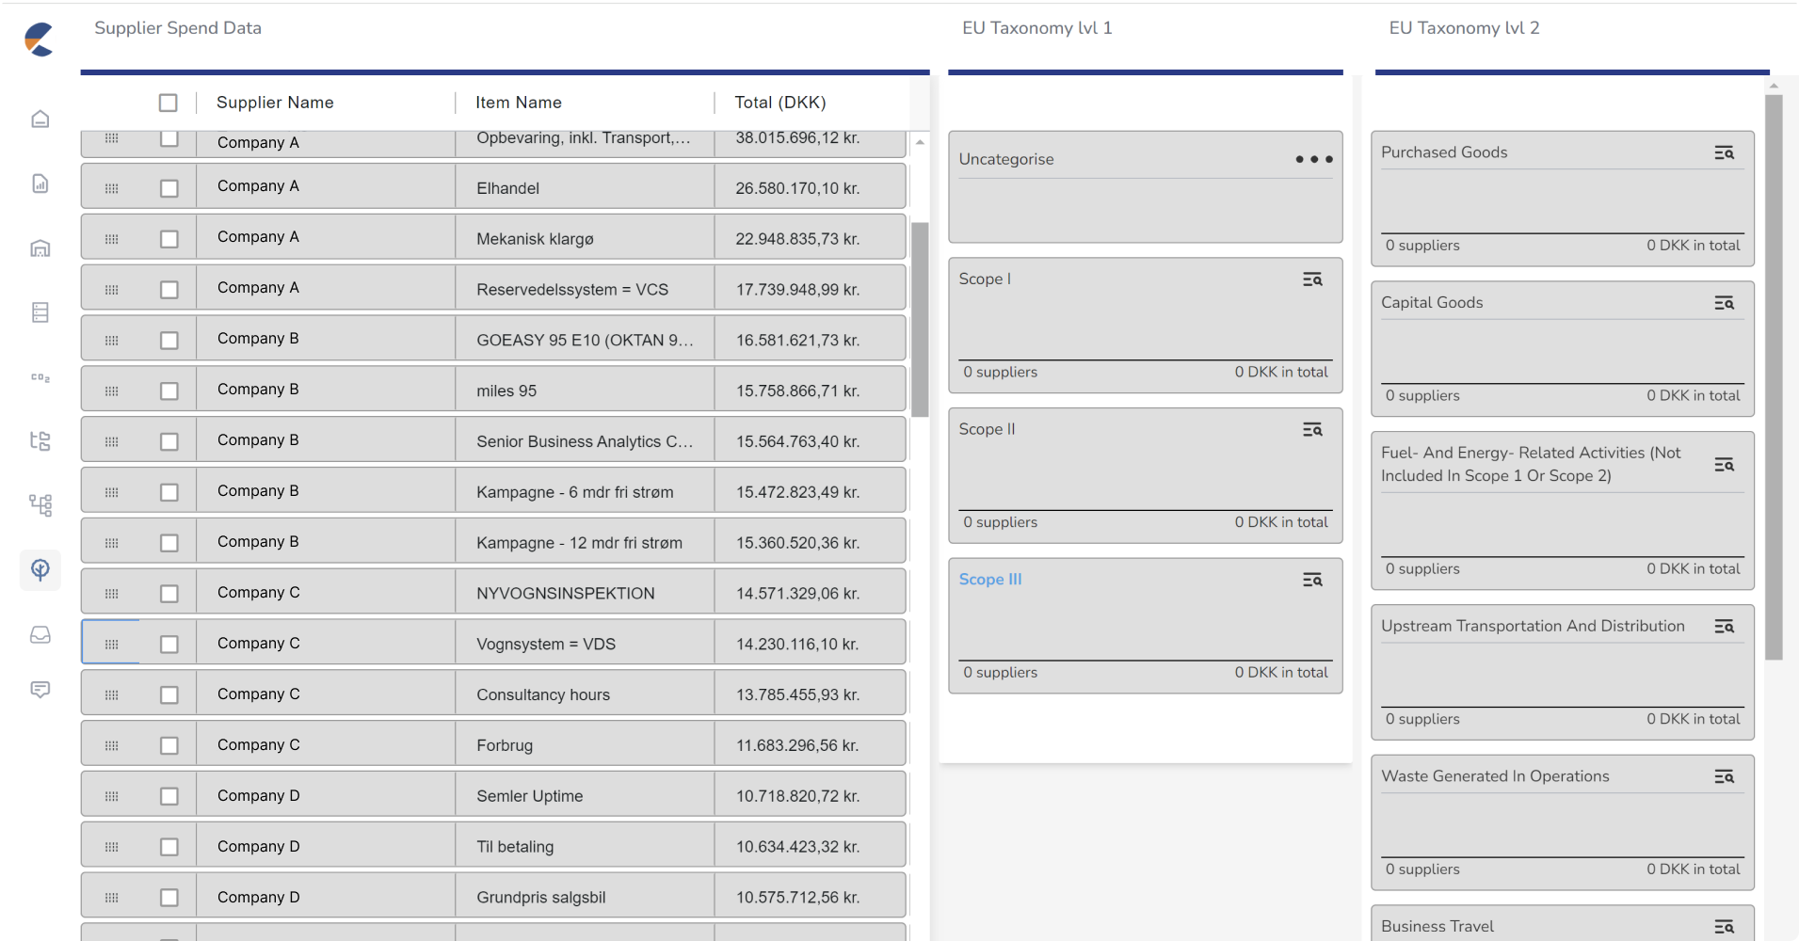Check the Forbrug row checkbox
Viewport: 1799px width, 941px height.
pos(169,745)
